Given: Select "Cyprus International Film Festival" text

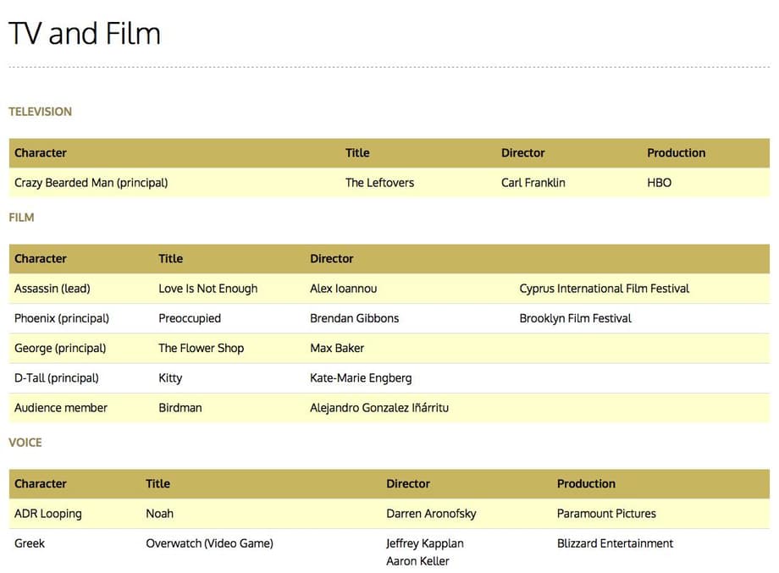Looking at the screenshot, I should 604,289.
